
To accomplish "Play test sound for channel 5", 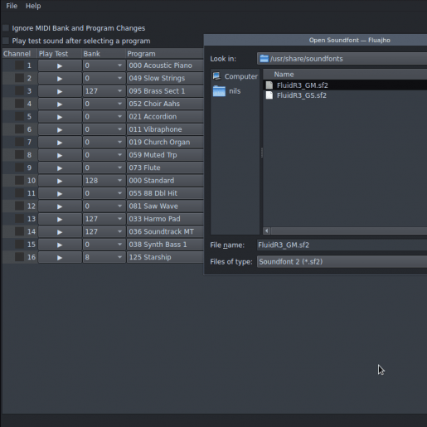I will pos(60,117).
